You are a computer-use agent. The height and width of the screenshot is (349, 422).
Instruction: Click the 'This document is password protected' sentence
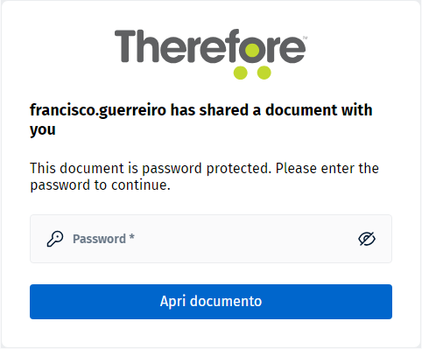[x=151, y=169]
